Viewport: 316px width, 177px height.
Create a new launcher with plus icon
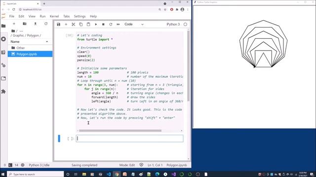14,24
